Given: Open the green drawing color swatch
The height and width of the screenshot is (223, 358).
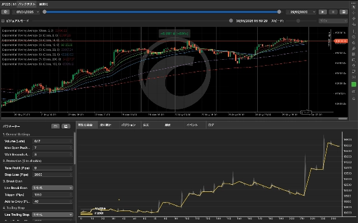Looking at the screenshot, I should point(354,84).
